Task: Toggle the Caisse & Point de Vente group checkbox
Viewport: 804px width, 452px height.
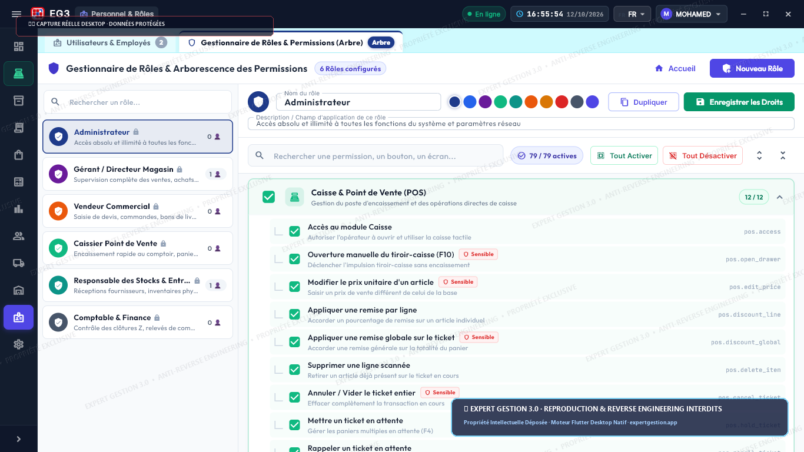Action: click(268, 197)
